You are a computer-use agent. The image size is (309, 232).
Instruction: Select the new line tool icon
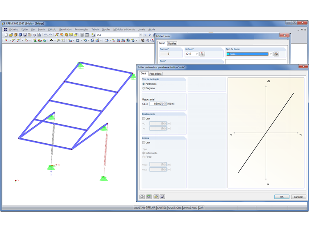click(13, 40)
